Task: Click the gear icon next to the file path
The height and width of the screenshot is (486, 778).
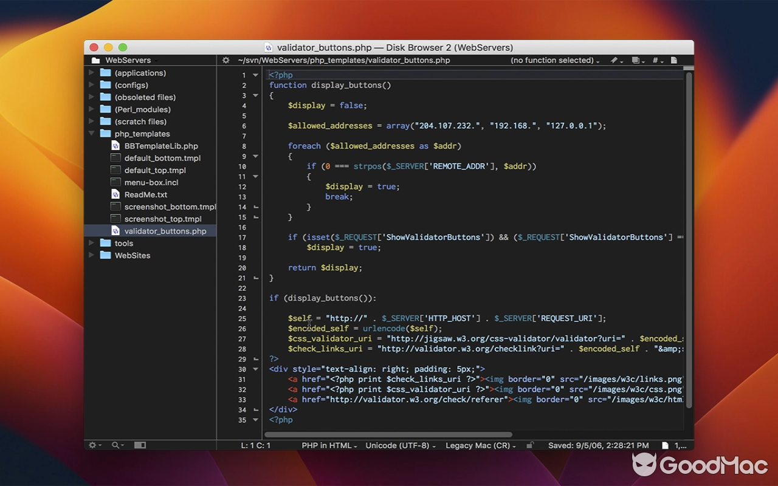Action: [x=225, y=60]
